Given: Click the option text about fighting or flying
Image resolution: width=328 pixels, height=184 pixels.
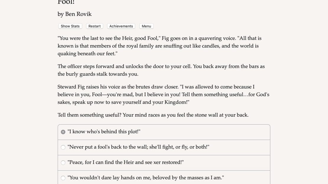Looking at the screenshot, I should point(138,147).
